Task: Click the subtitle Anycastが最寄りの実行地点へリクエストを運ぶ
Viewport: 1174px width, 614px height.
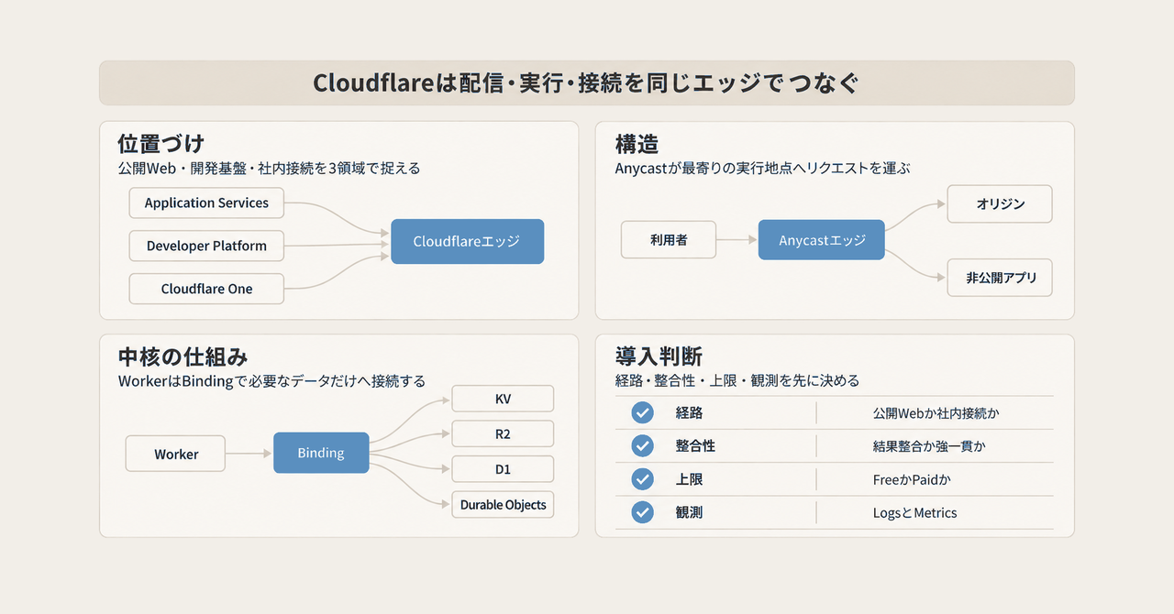Action: [x=762, y=169]
